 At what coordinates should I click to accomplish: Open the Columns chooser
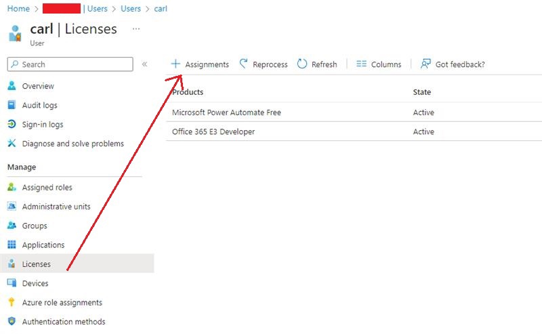pos(379,64)
